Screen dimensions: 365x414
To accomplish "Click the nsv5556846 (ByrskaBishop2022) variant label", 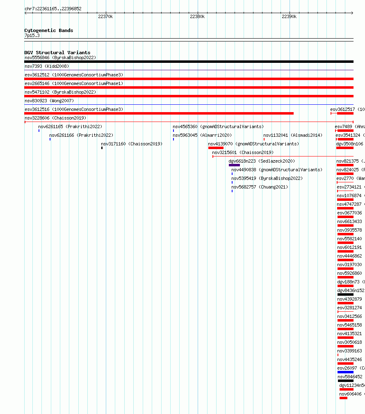I will point(60,57).
